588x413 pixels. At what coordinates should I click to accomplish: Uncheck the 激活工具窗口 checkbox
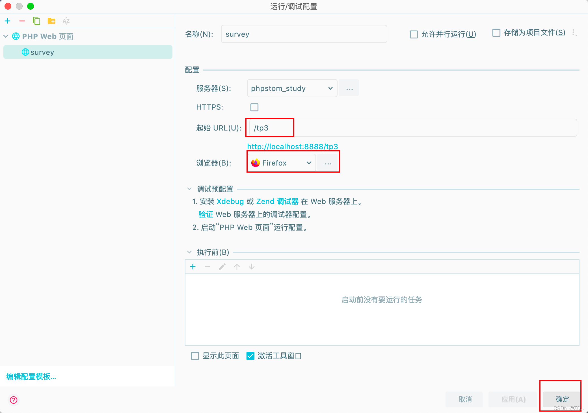250,356
